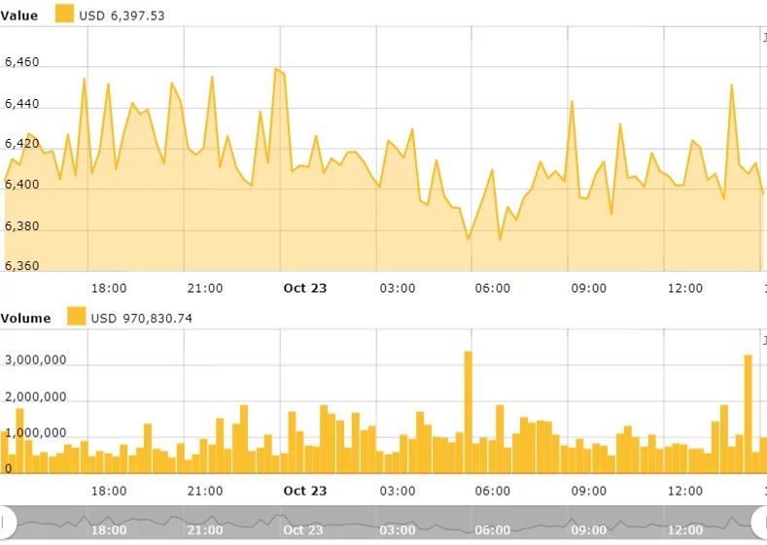
Task: Click the Volume legend color swatch
Action: [x=76, y=317]
